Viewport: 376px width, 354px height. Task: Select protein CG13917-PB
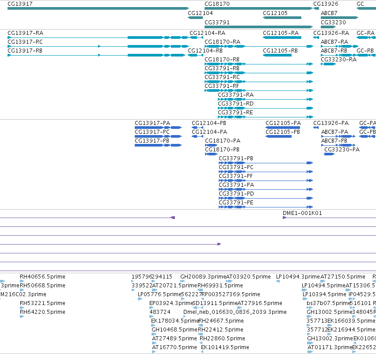coord(158,145)
